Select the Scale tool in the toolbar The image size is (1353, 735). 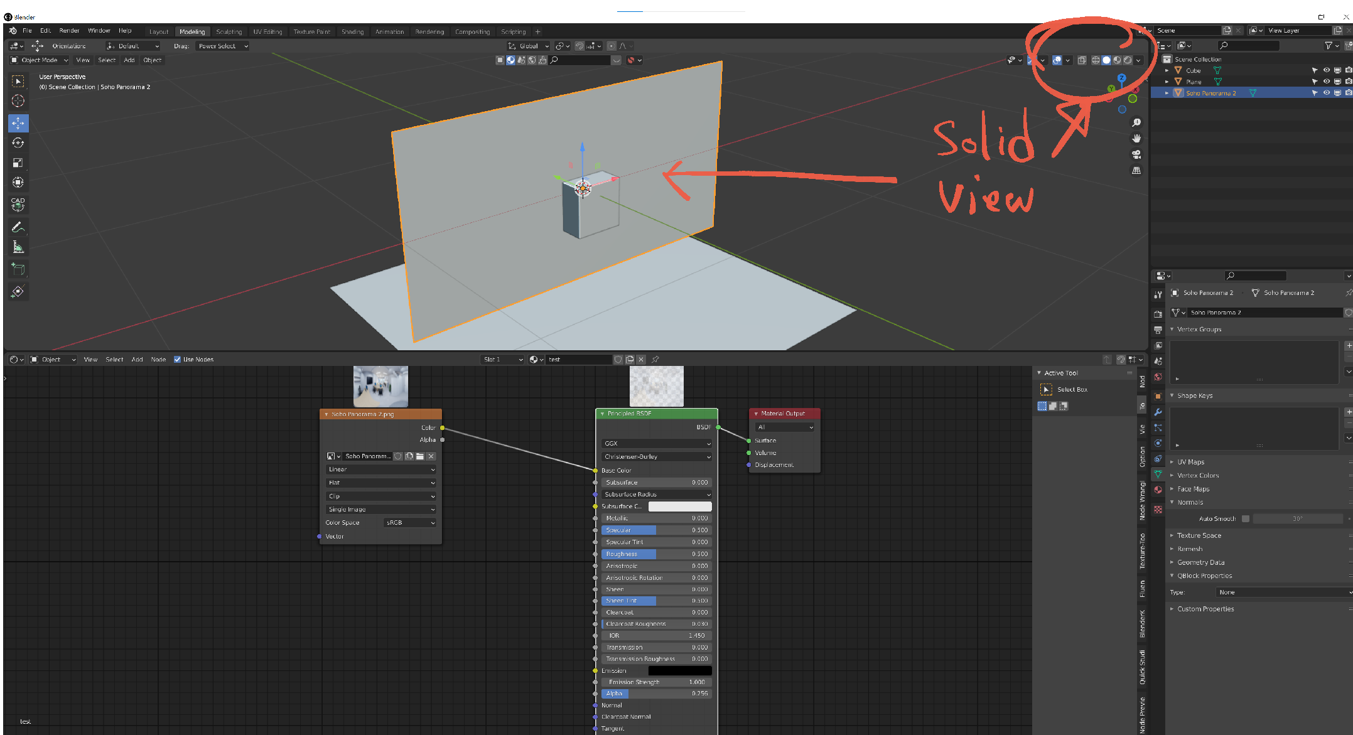coord(18,163)
